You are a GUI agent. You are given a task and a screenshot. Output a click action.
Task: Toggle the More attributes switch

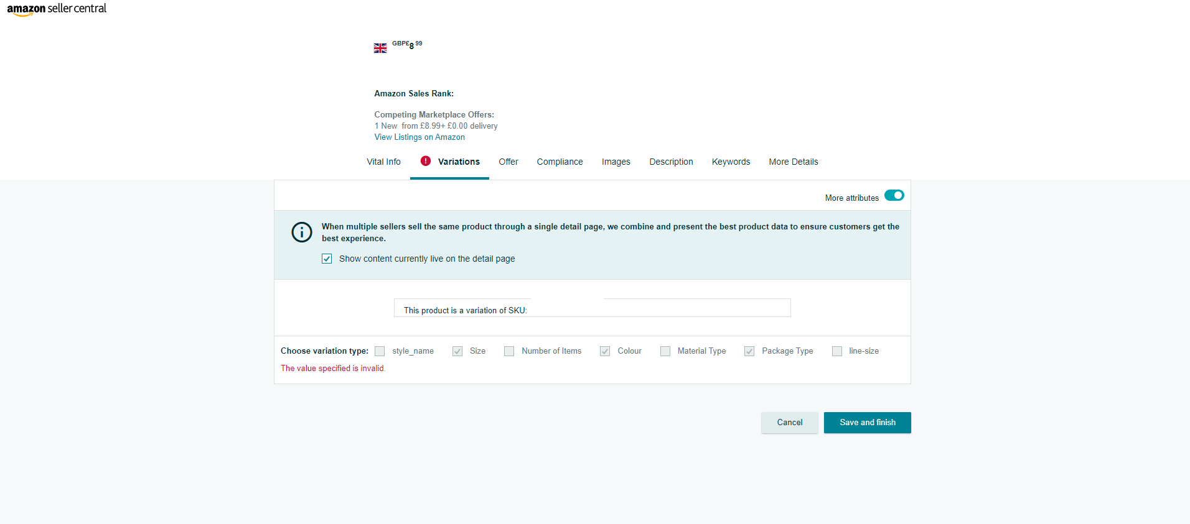tap(894, 196)
